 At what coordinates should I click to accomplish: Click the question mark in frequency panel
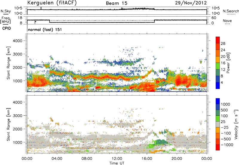[x=35, y=22]
